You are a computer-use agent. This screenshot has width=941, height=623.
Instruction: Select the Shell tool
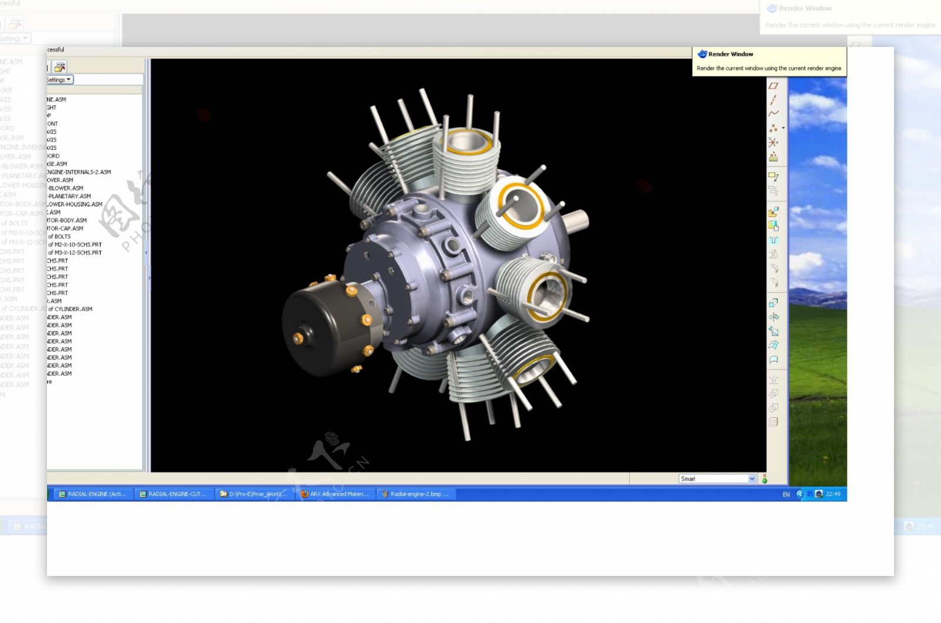tap(773, 254)
